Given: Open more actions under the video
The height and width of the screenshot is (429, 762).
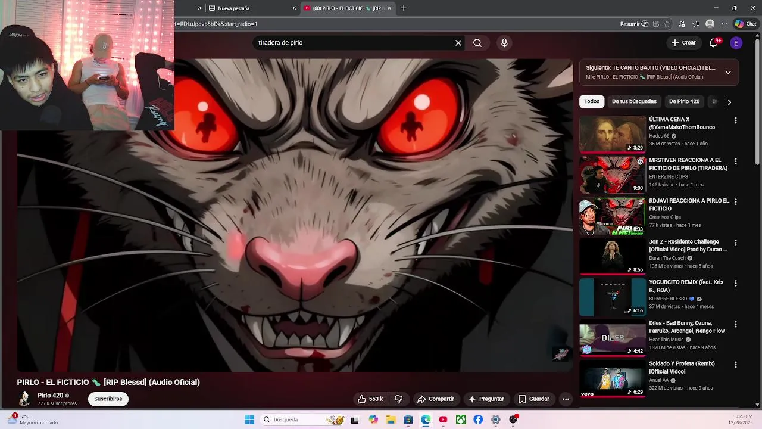Looking at the screenshot, I should (x=566, y=399).
